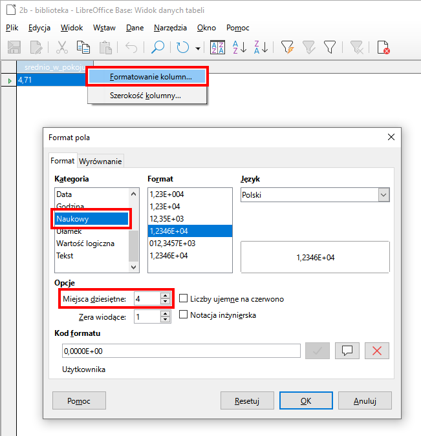The image size is (421, 436).
Task: Close the Format pola dialog
Action: click(391, 137)
